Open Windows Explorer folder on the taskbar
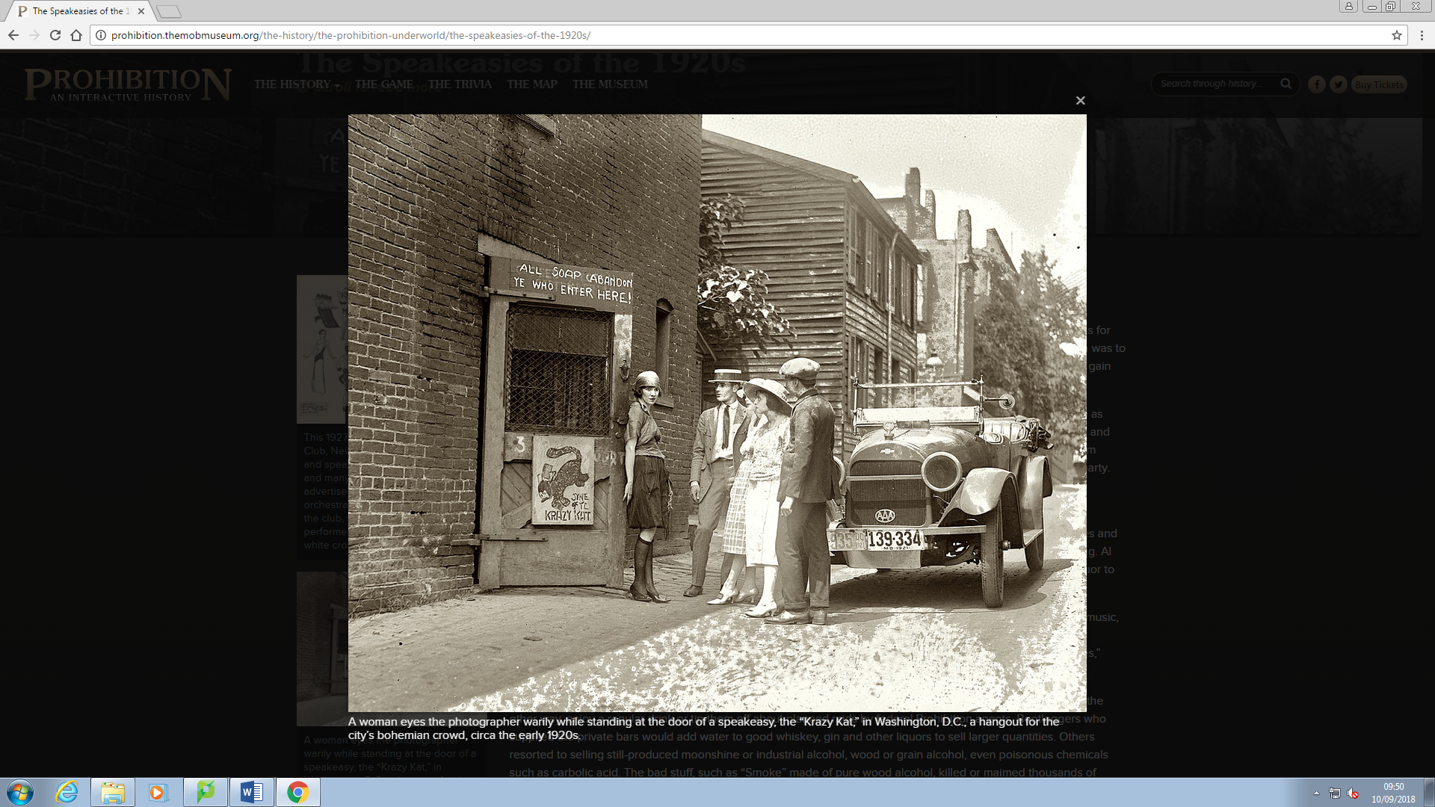The height and width of the screenshot is (807, 1435). coord(113,792)
